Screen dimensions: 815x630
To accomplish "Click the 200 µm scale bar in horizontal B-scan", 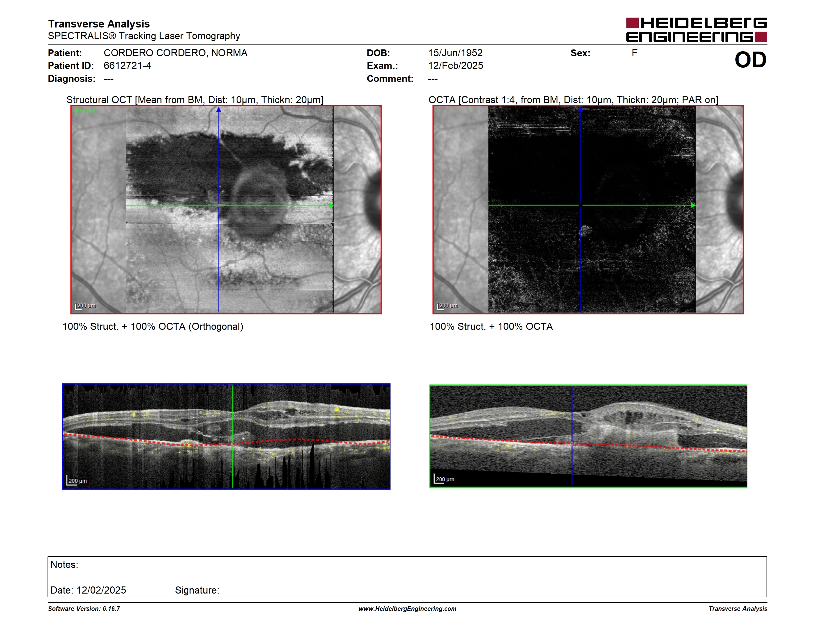I will (x=444, y=479).
